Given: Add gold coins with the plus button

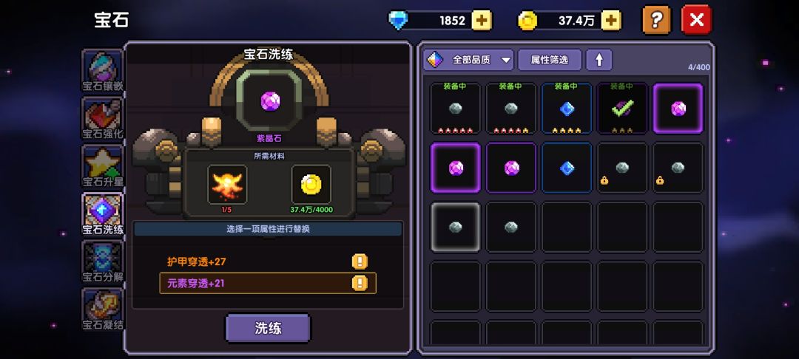Looking at the screenshot, I should coord(611,21).
